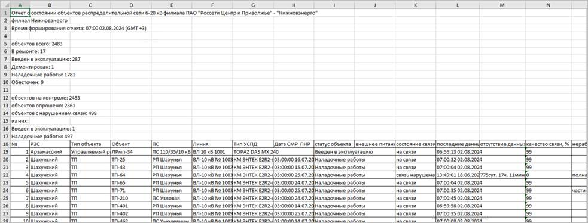The height and width of the screenshot is (223, 588).
Task: Select row 4 header
Action: [x=5, y=36]
